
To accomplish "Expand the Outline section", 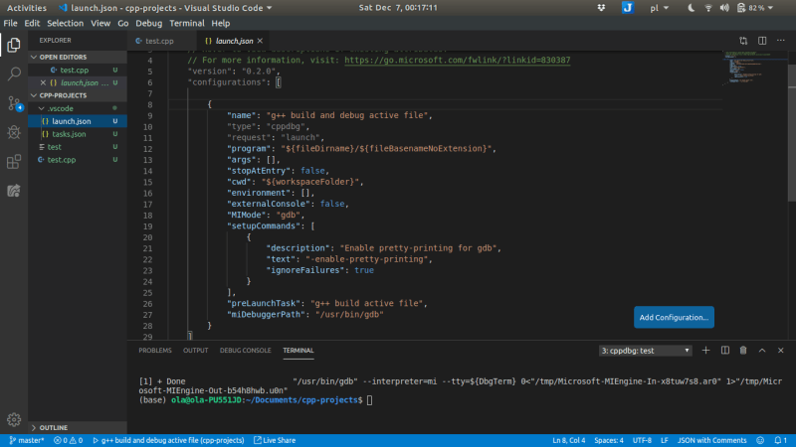I will [x=78, y=428].
